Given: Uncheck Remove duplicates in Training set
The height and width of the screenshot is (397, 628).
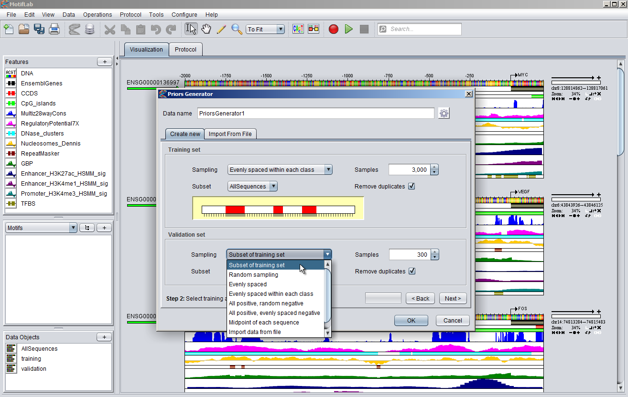Looking at the screenshot, I should coord(411,186).
